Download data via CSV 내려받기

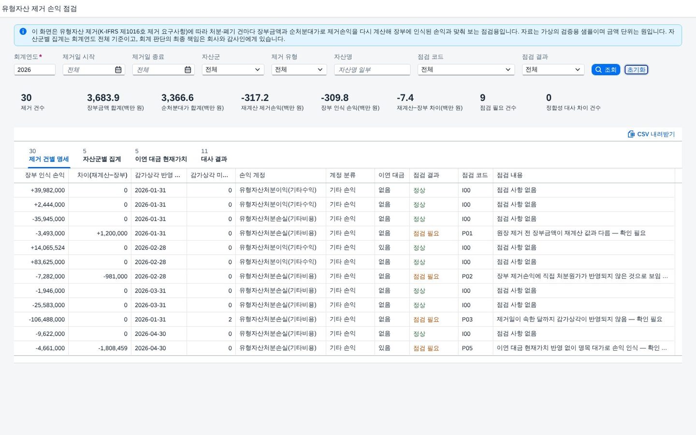(651, 134)
